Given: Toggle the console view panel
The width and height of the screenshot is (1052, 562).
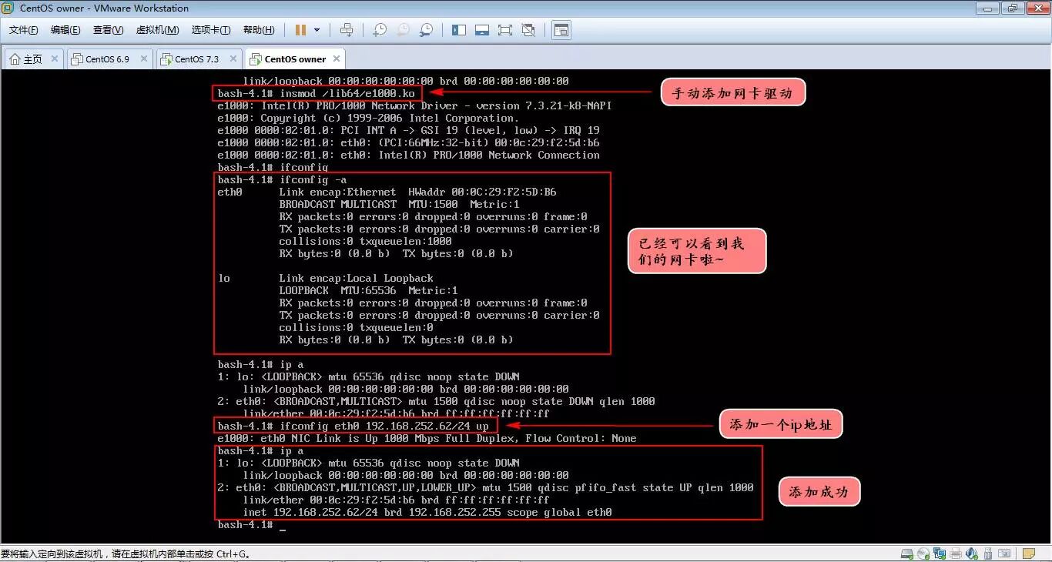Looking at the screenshot, I should pos(561,30).
